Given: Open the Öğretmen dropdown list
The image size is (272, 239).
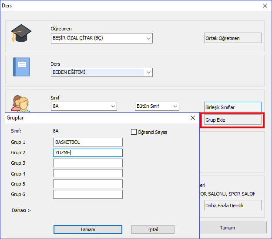Looking at the screenshot, I should click(x=102, y=38).
